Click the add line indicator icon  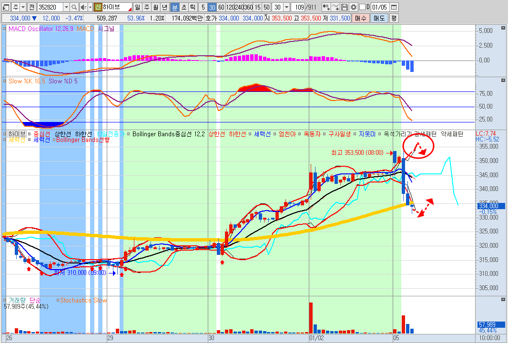[x=336, y=7]
